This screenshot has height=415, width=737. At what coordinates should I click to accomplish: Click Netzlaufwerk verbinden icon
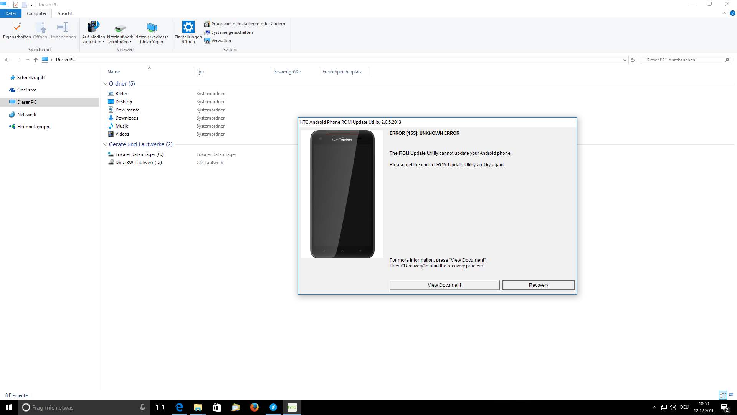coord(120,28)
